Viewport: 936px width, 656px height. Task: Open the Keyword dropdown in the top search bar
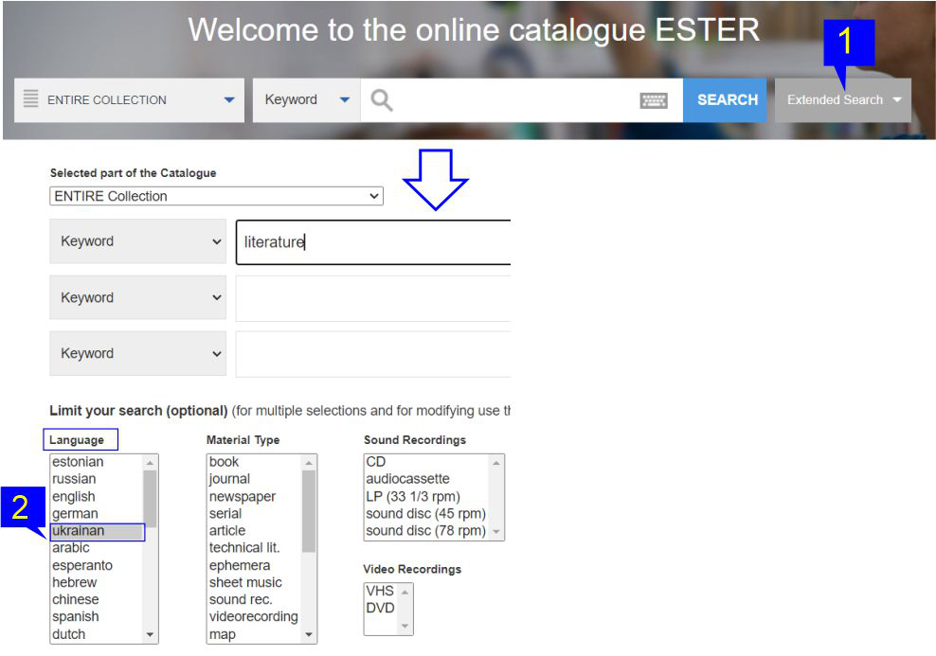click(306, 100)
